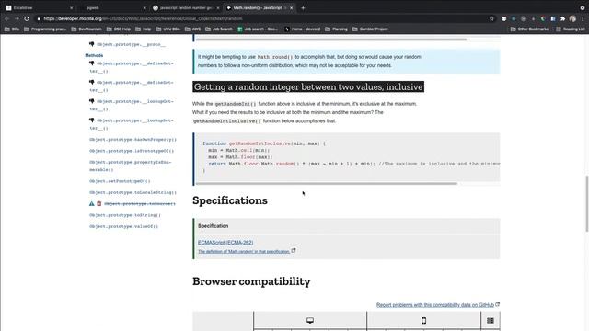Go back to the previous page
The image size is (589, 331).
click(6, 18)
